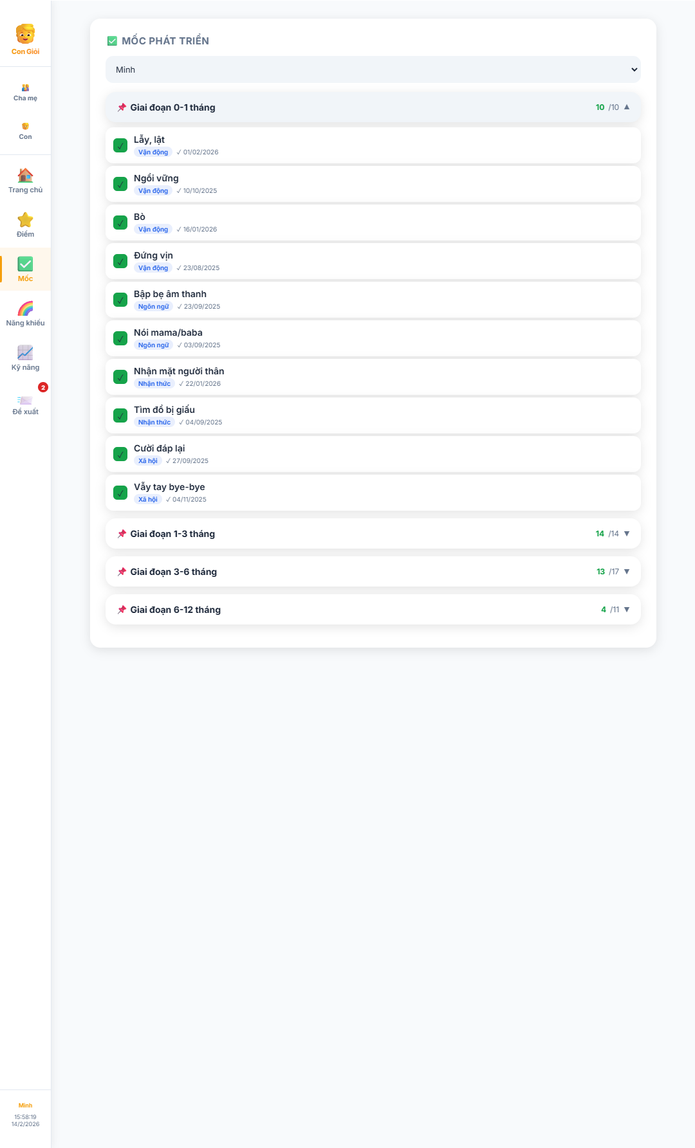This screenshot has height=1148, width=695.
Task: Toggle the 'Ngồi vững' milestone checkbox
Action: coord(120,184)
